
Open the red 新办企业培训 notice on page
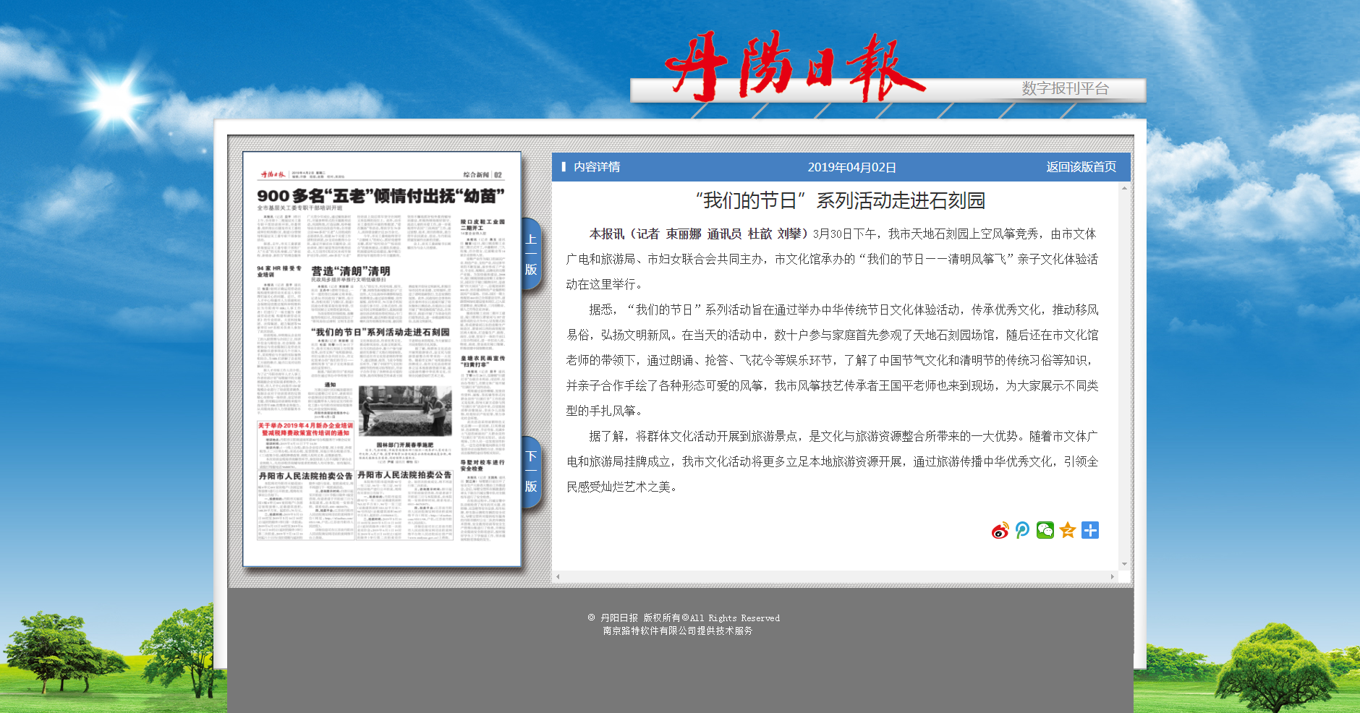(305, 430)
